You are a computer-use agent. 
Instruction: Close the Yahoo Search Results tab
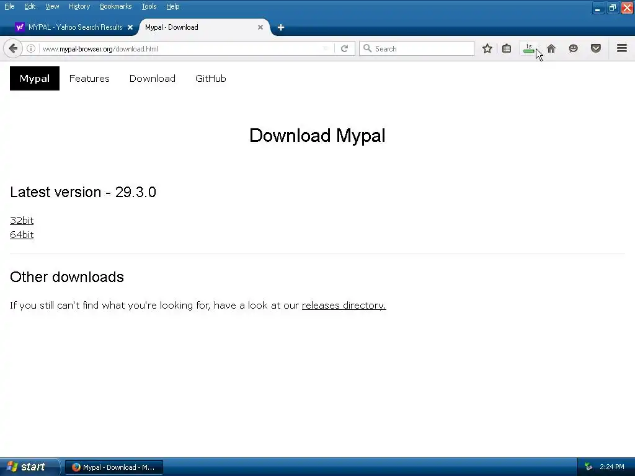click(x=130, y=27)
